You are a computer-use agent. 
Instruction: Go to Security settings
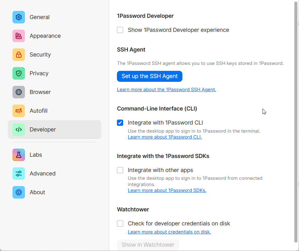click(55, 55)
